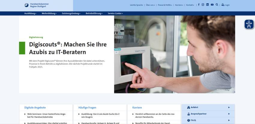Expand the Existenzgründung navigation menu
The width and height of the screenshot is (255, 124).
click(x=71, y=13)
